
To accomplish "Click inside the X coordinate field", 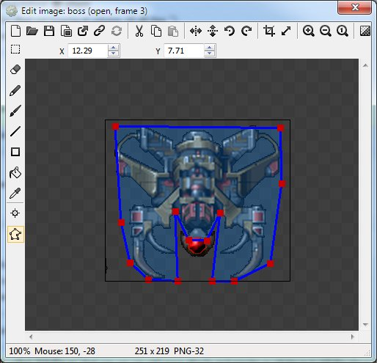I will point(87,51).
